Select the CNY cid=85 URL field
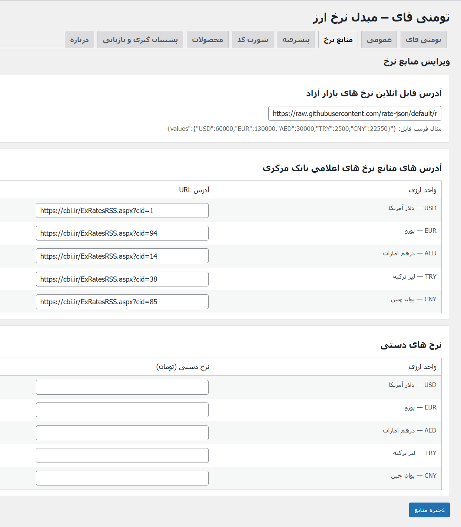 click(122, 302)
